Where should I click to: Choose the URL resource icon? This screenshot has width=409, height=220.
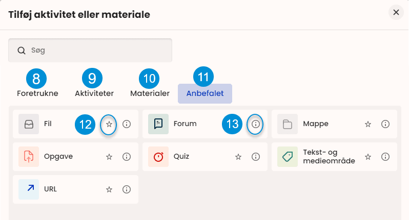pos(29,189)
